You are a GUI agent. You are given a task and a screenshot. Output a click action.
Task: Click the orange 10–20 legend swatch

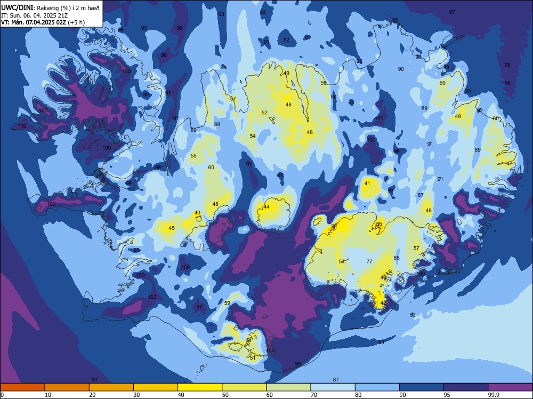[67, 387]
